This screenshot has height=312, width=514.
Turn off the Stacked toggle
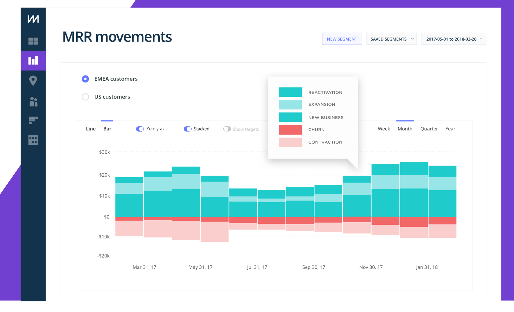187,129
